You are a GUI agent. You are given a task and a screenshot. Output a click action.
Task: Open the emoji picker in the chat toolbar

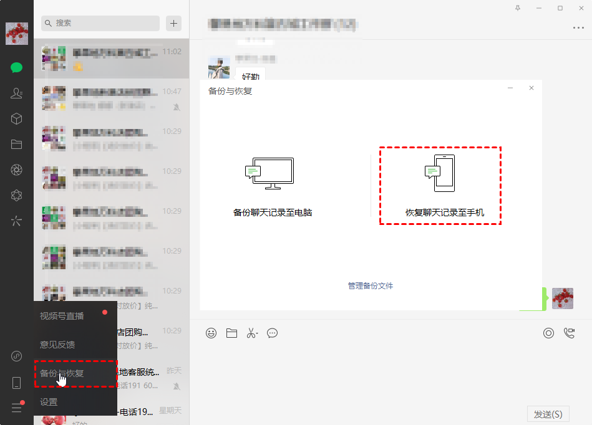tap(211, 333)
